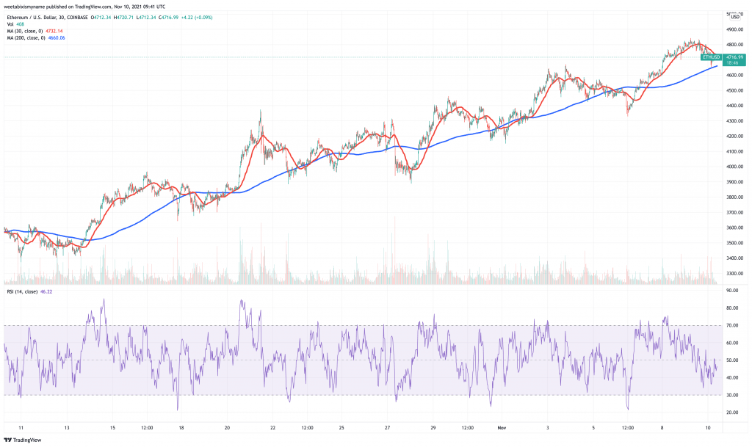
Task: Click the change value +4.22 (+0.09%)
Action: click(197, 17)
